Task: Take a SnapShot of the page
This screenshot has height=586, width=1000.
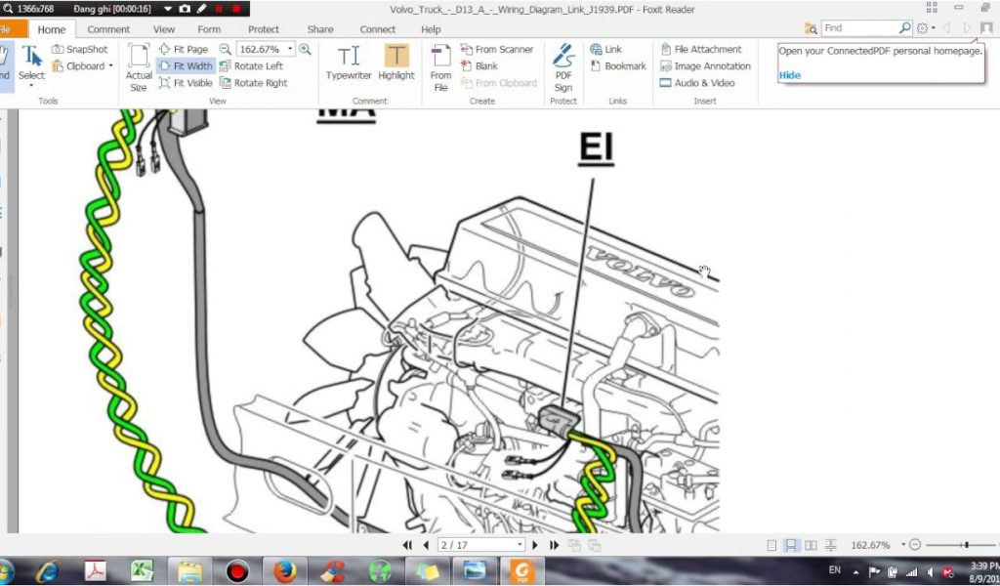Action: coord(79,49)
